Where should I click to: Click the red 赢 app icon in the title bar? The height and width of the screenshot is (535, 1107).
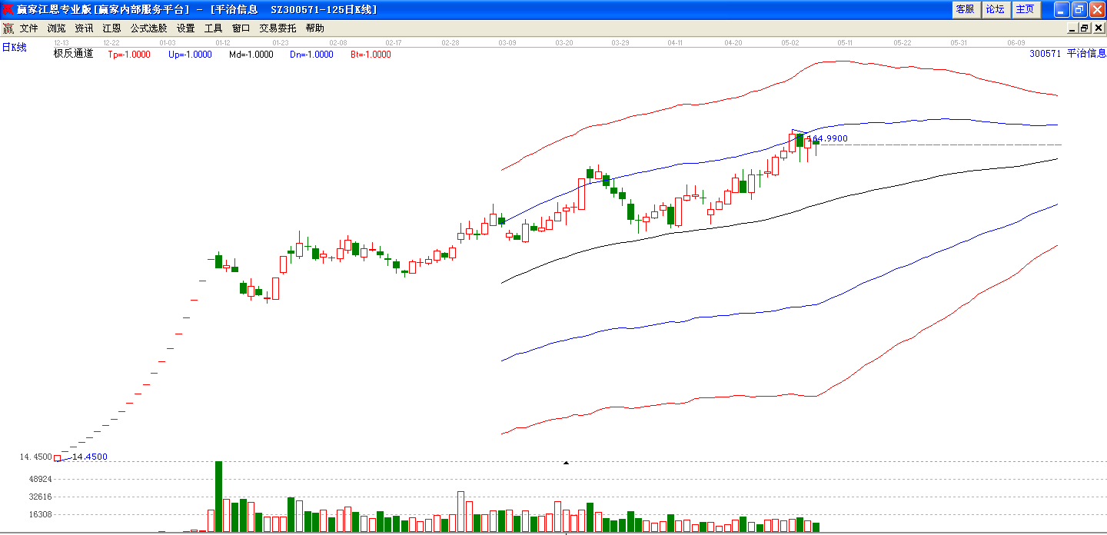pos(8,9)
